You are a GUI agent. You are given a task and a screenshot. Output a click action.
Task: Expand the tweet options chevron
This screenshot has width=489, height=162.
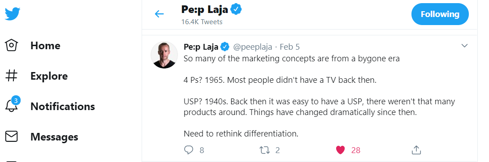point(464,46)
